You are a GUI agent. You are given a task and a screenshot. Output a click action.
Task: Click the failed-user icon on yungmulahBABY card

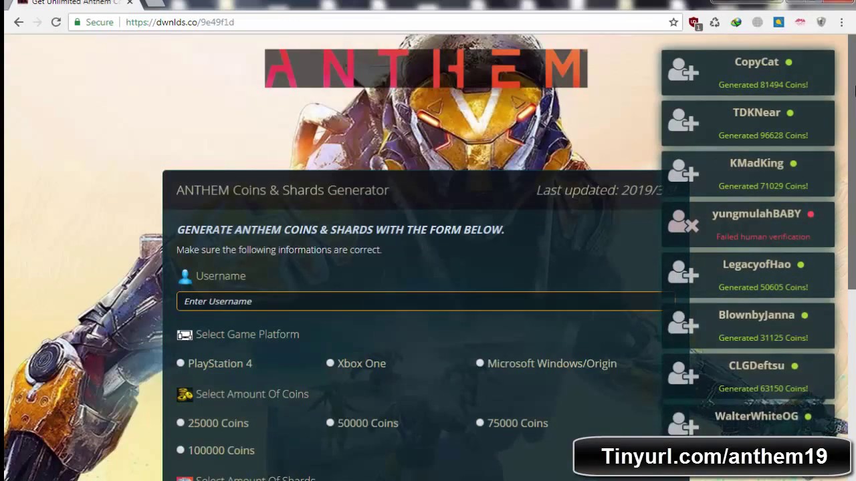point(683,221)
